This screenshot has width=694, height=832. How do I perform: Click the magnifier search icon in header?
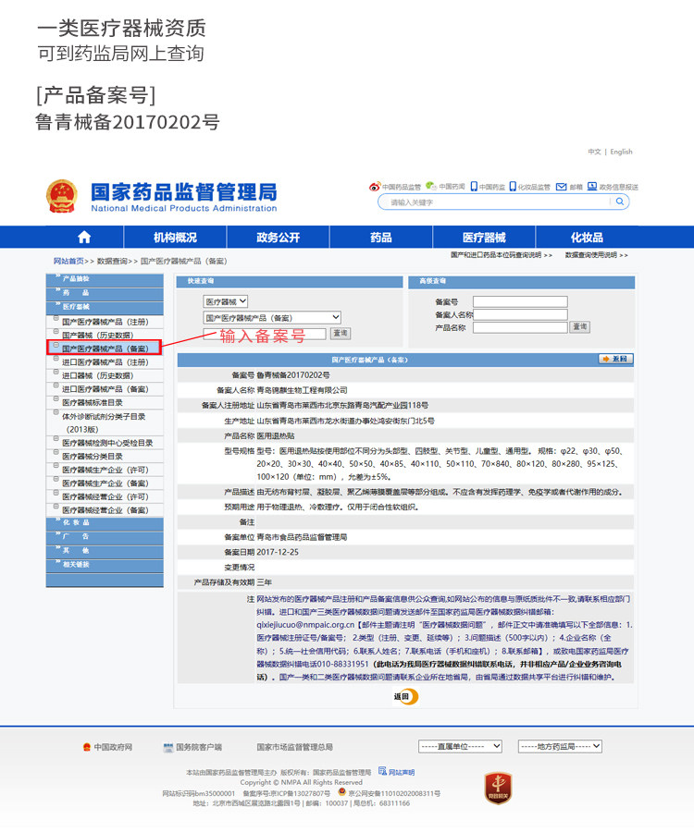coord(620,202)
